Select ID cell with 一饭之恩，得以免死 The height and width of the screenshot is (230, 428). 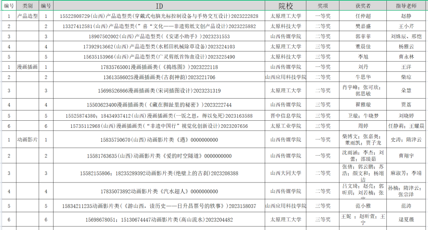tap(159, 116)
